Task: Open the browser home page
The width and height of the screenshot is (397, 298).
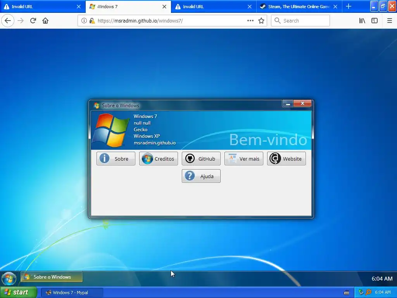Action: pos(45,21)
